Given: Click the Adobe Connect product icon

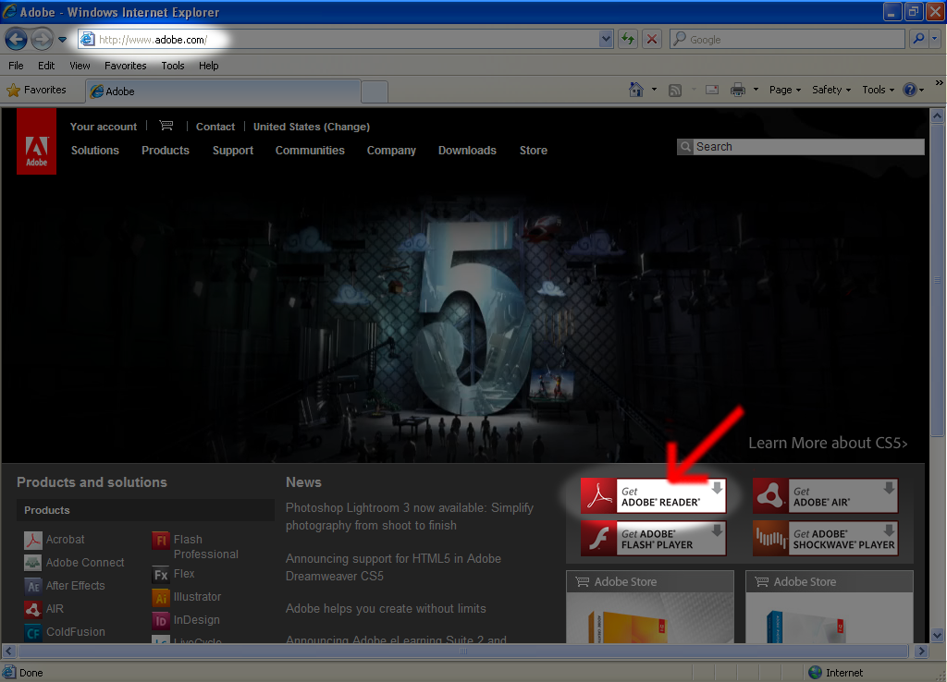Looking at the screenshot, I should (33, 563).
